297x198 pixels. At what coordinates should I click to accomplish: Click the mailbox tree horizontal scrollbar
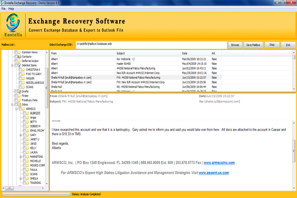[23, 188]
